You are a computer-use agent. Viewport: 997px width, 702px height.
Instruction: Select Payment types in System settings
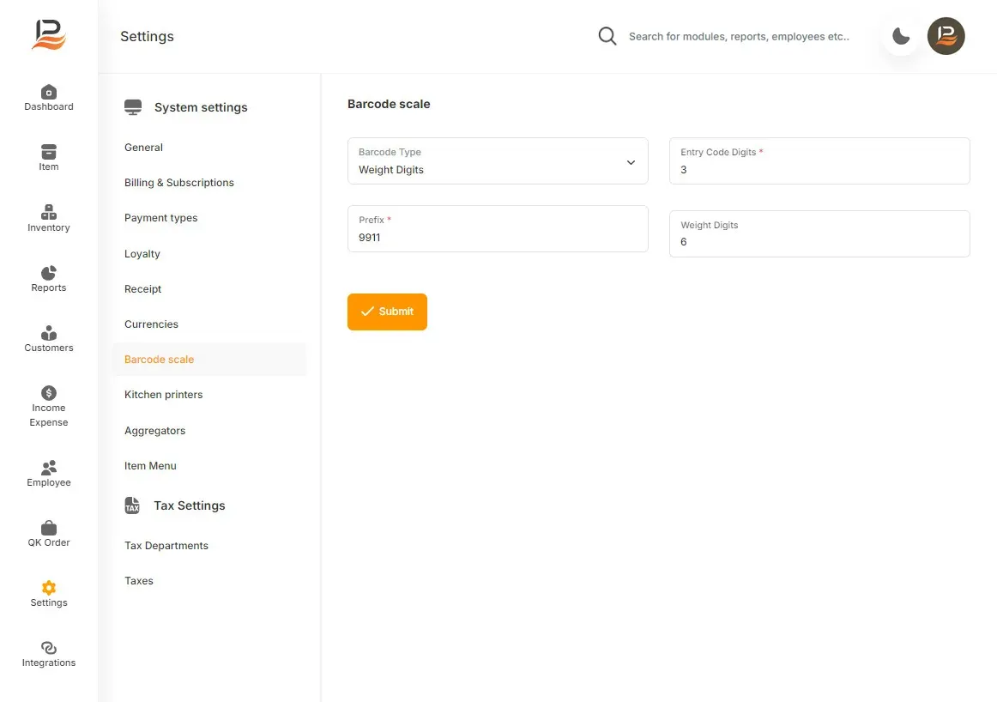click(160, 217)
